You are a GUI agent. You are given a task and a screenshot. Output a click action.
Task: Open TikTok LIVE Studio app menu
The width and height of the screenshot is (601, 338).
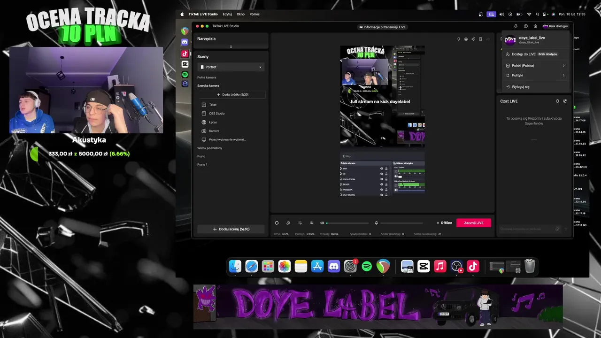pyautogui.click(x=203, y=14)
